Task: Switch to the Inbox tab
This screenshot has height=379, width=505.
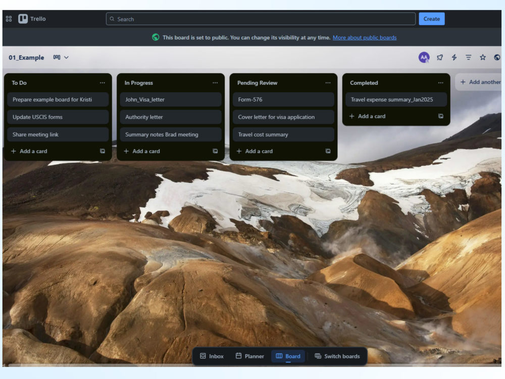Action: [212, 356]
